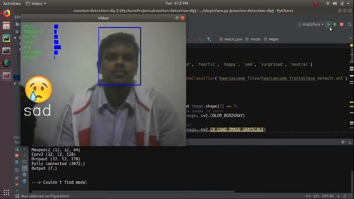The height and width of the screenshot is (199, 354).
Task: Click the 'angry' label in Video window
Action: pos(29,26)
